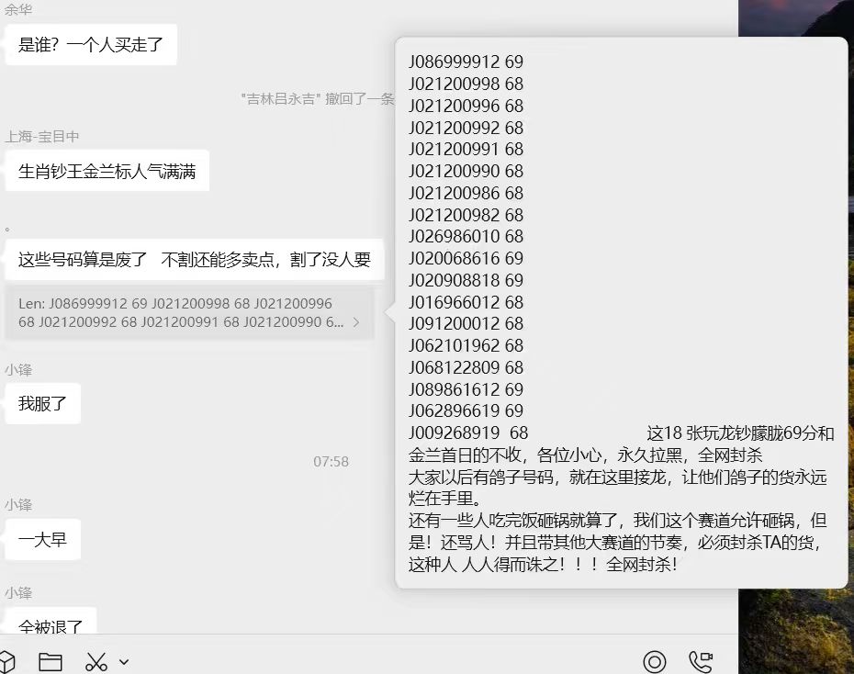Start a voice or video call
The image size is (854, 674).
[701, 661]
